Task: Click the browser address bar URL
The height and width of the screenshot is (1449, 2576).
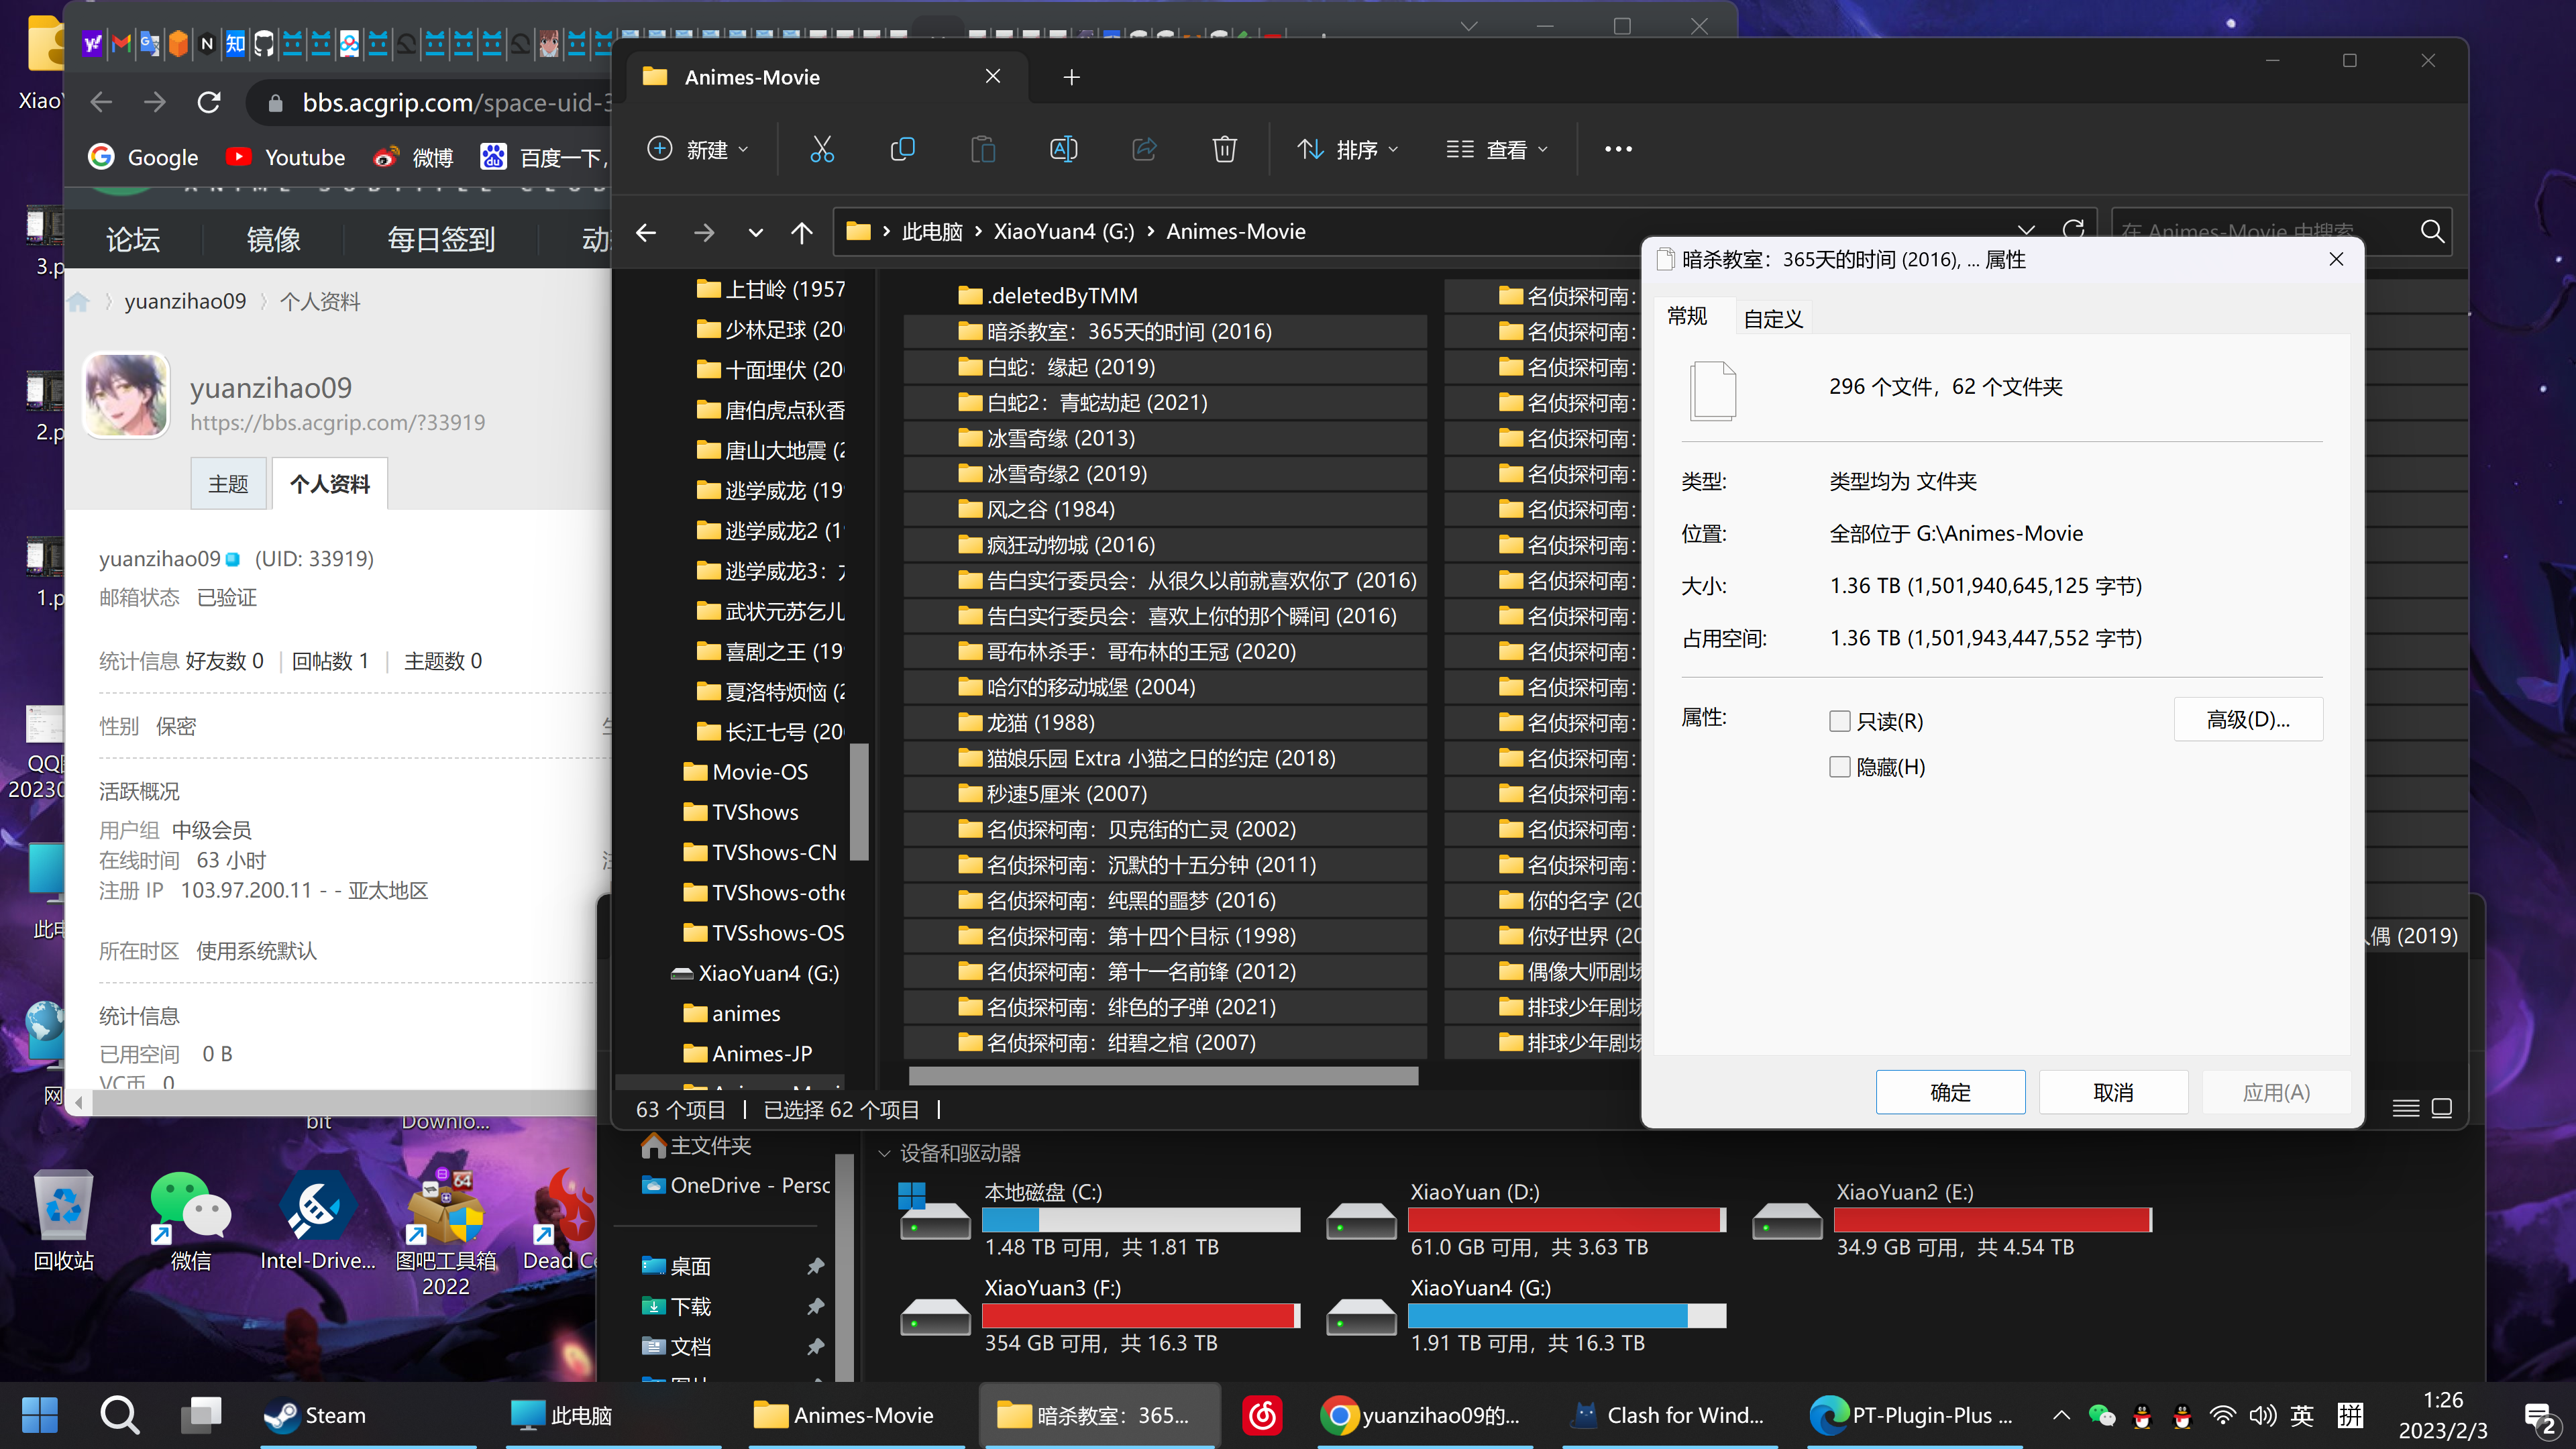Action: 455,102
